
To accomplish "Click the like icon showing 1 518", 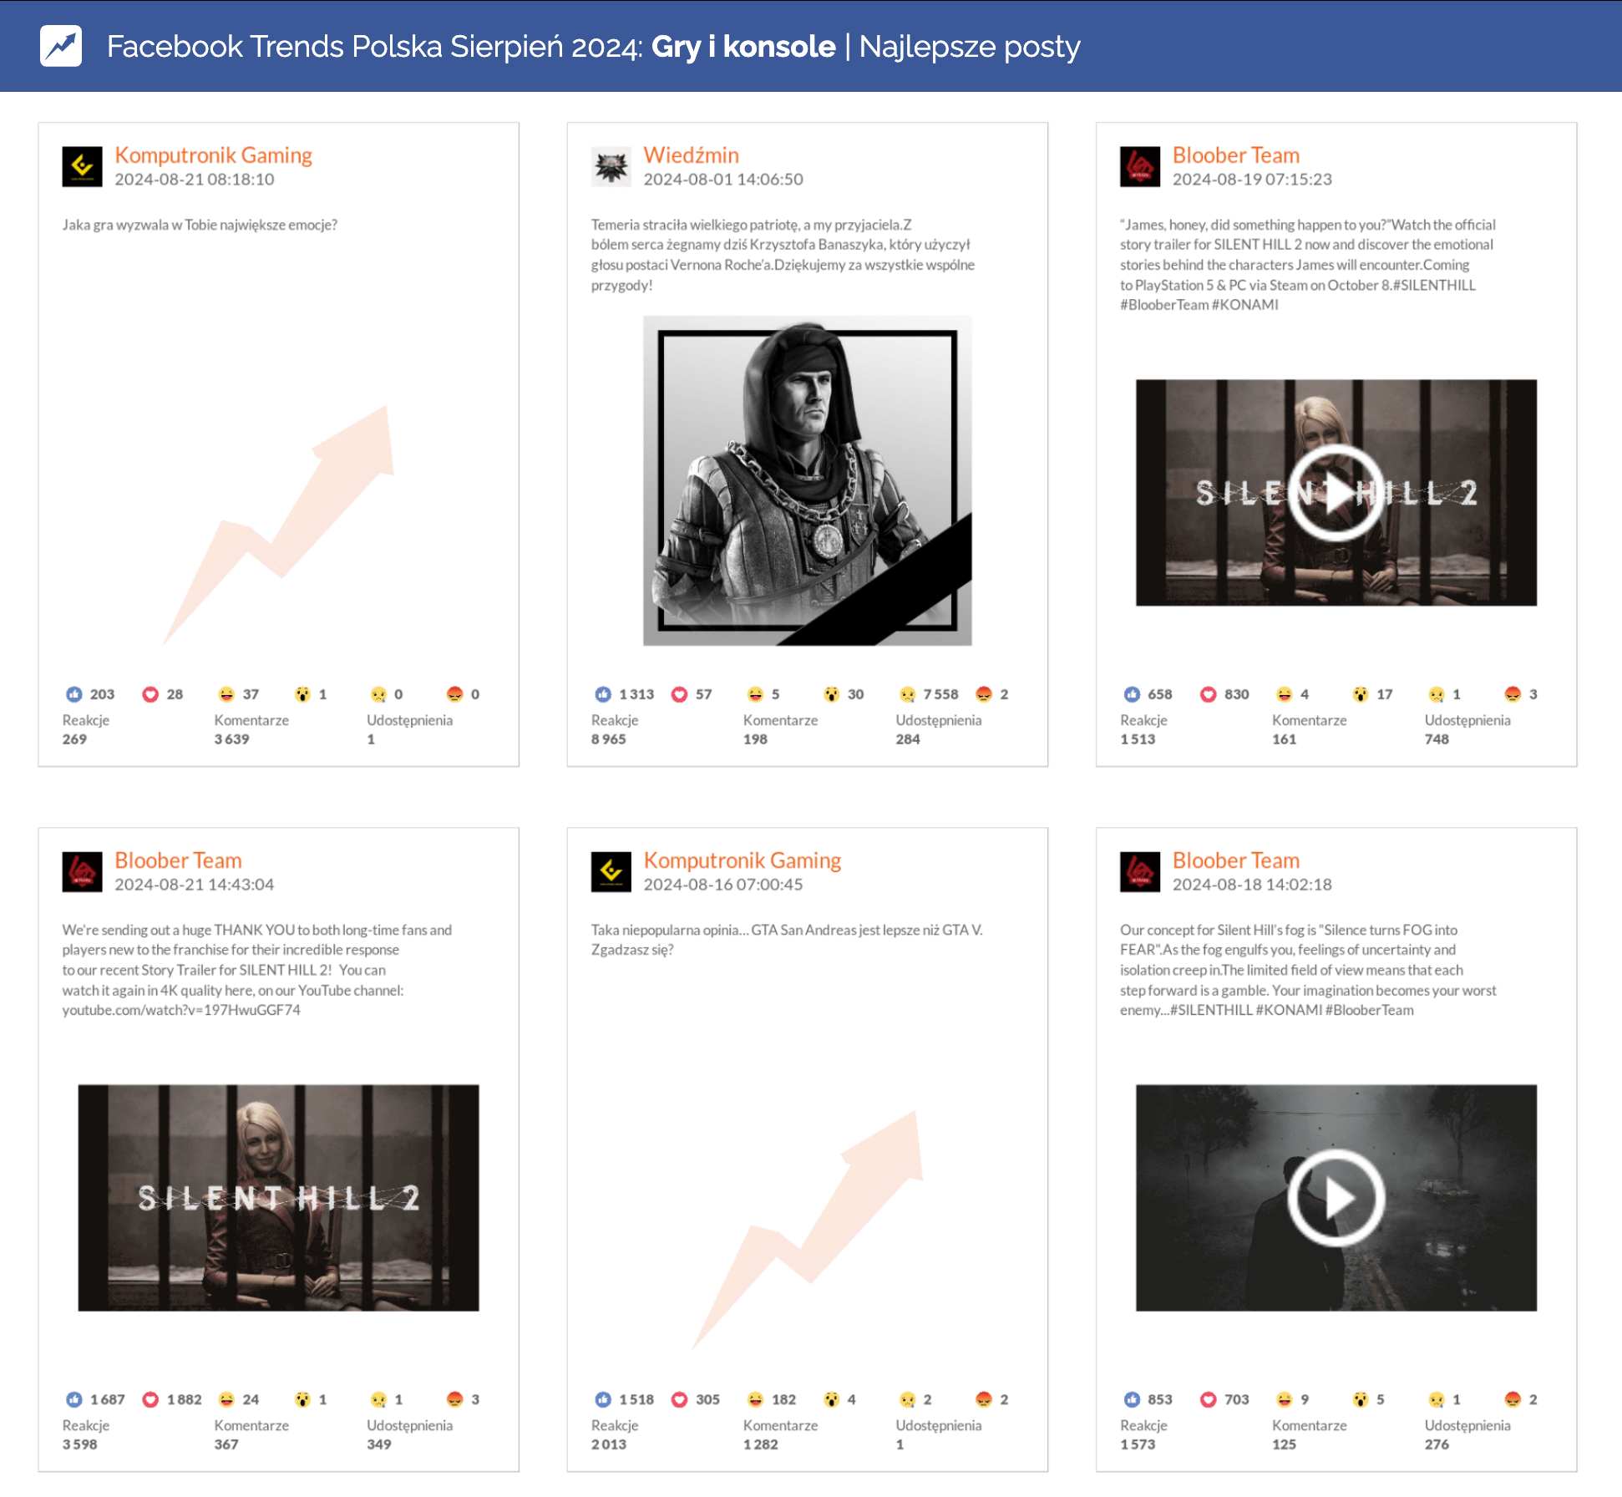I will [x=603, y=1399].
